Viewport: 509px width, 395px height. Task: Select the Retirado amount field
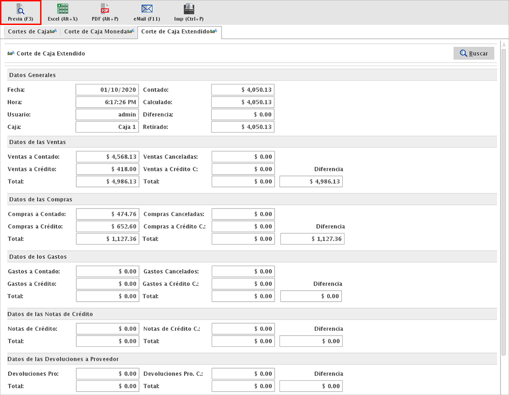[243, 127]
